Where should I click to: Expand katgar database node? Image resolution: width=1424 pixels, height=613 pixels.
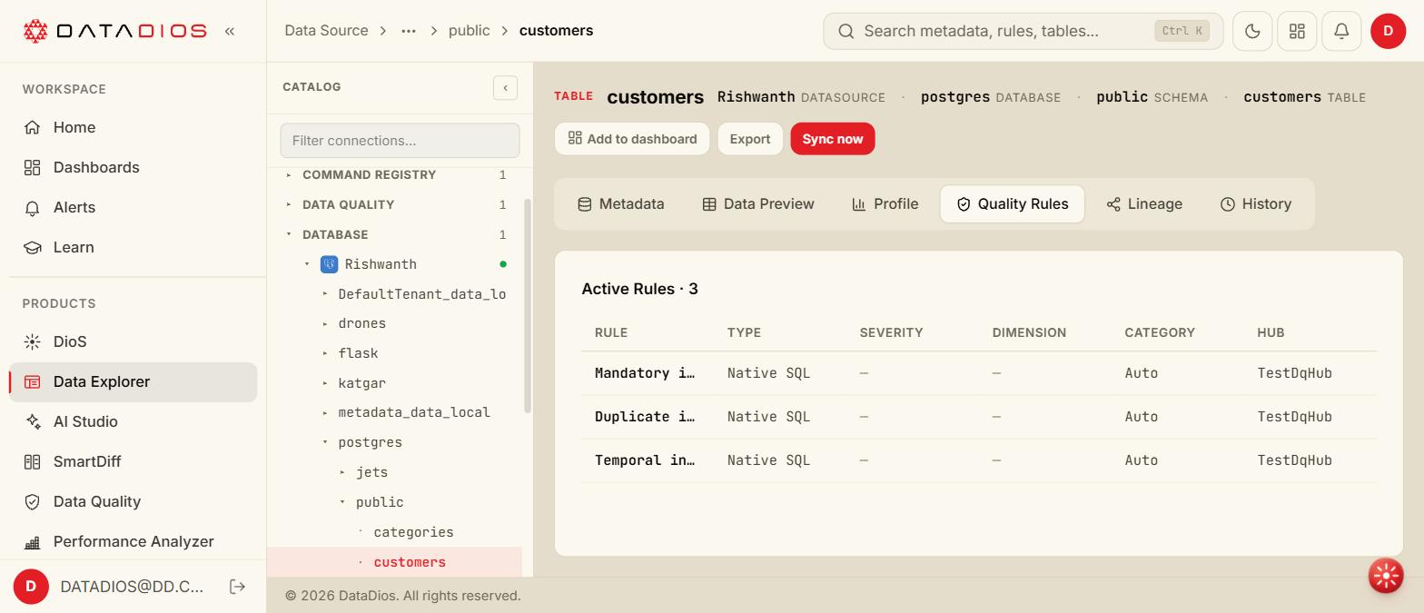pos(325,383)
